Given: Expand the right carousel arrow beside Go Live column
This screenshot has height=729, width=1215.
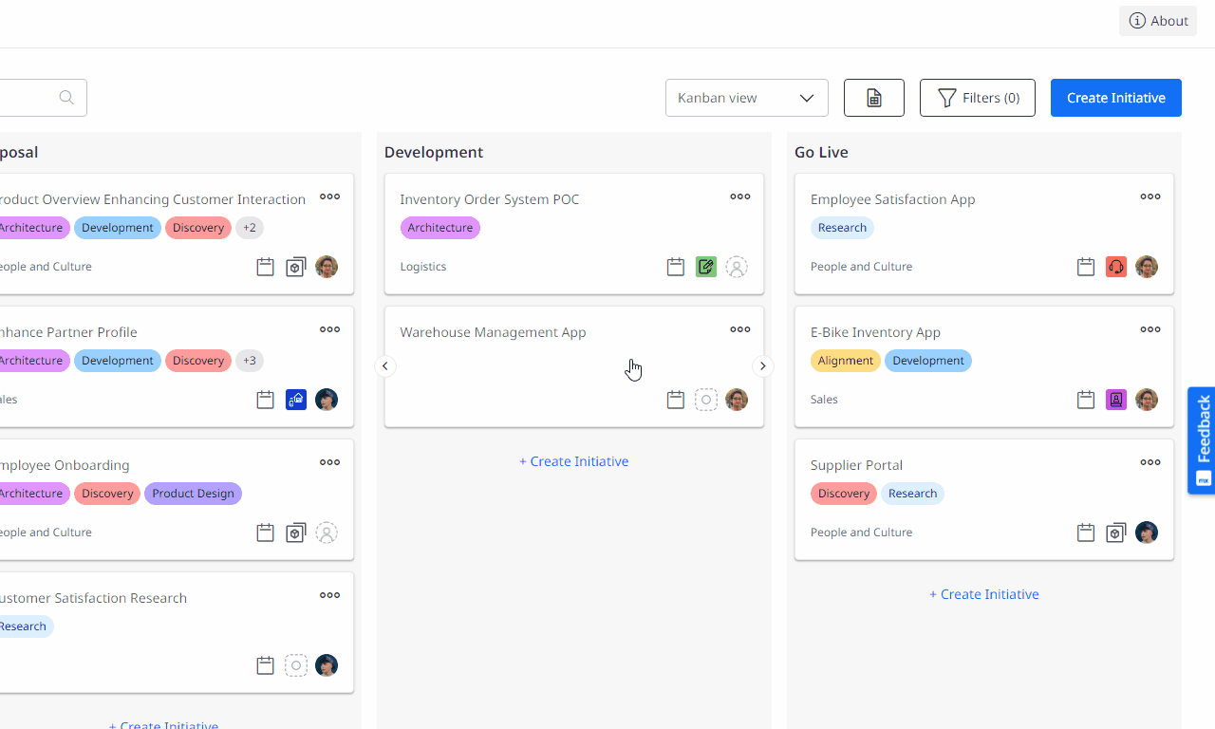Looking at the screenshot, I should pyautogui.click(x=763, y=365).
